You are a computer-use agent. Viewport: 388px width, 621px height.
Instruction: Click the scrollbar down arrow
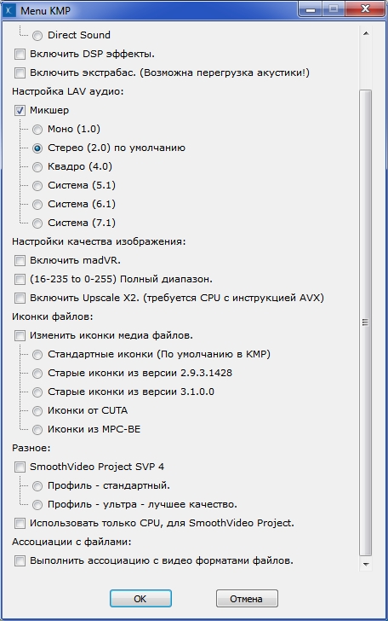[366, 565]
